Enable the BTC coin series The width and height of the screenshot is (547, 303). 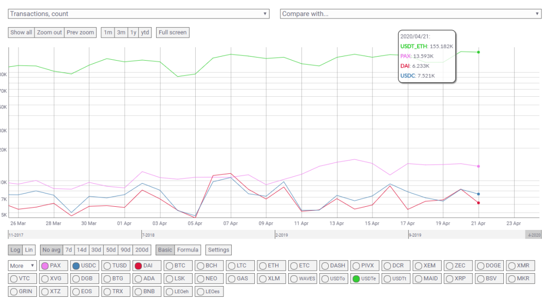click(178, 265)
